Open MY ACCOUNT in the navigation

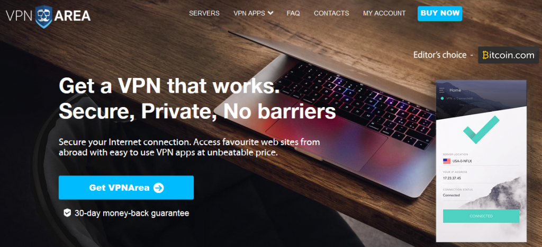(384, 13)
